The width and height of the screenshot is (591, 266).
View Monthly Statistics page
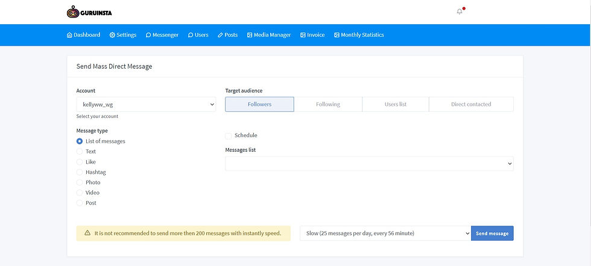(359, 35)
